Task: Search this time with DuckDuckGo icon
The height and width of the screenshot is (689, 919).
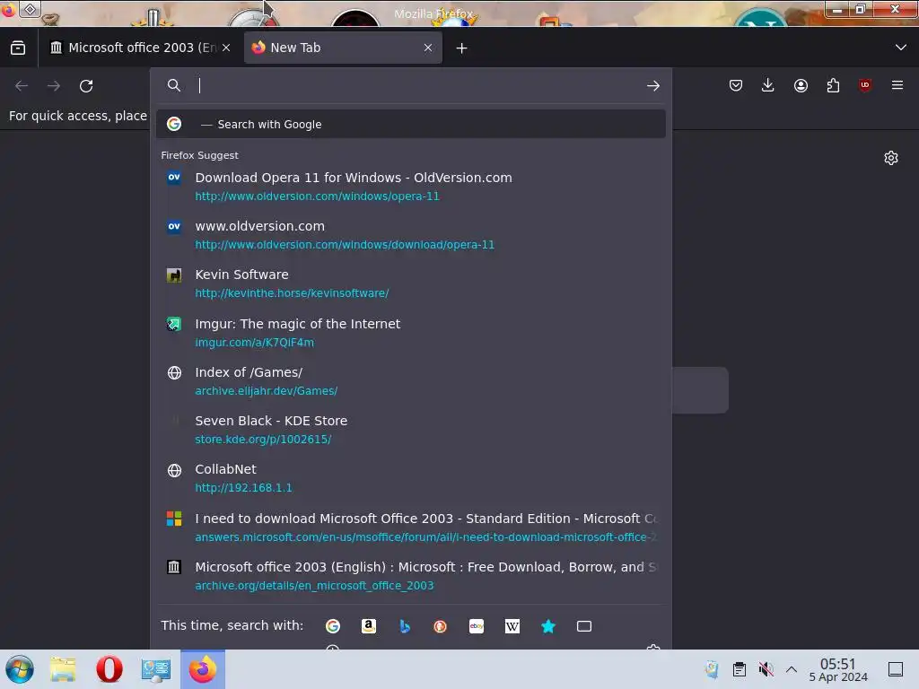Action: 440,626
